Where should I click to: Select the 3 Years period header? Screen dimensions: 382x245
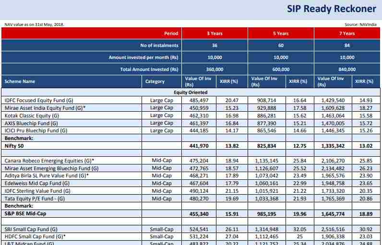[x=215, y=34]
